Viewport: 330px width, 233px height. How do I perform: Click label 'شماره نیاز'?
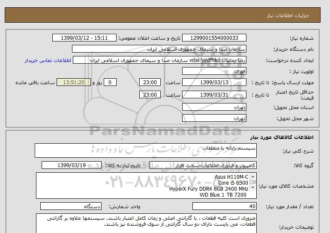(x=302, y=38)
